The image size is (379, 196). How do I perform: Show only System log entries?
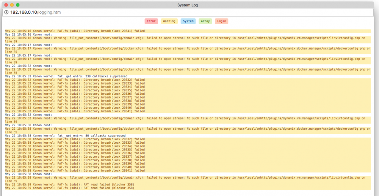(x=188, y=21)
